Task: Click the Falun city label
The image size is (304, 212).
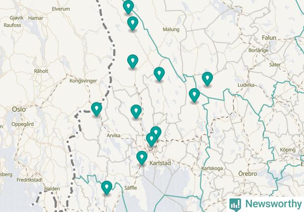Action: pyautogui.click(x=269, y=38)
